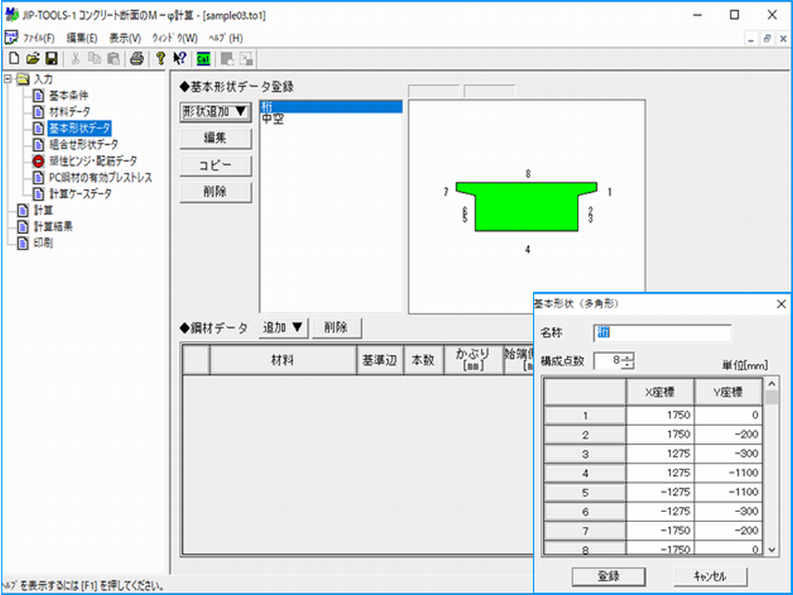Click the Print toolbar icon
Viewport: 793px width, 595px height.
point(136,58)
